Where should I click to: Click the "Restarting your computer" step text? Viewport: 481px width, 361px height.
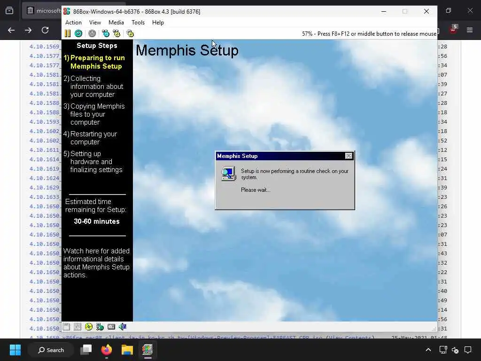coord(91,138)
